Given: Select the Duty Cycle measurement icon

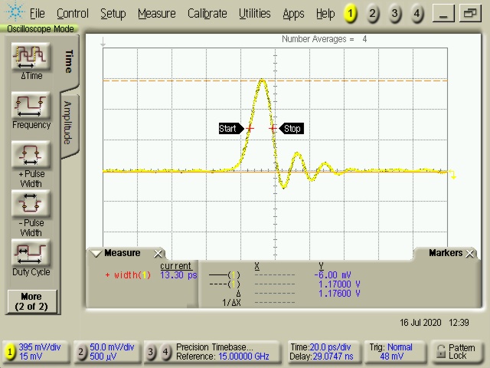Looking at the screenshot, I should coord(31,254).
